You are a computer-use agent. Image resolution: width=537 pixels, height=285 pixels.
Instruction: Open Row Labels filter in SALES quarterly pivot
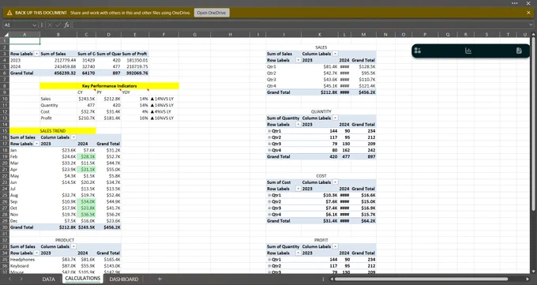(x=298, y=60)
